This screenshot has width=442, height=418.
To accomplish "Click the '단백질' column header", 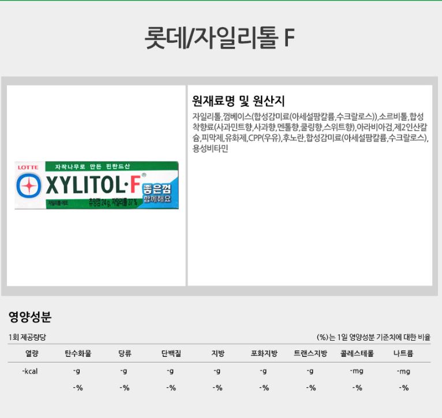I will pos(171,353).
